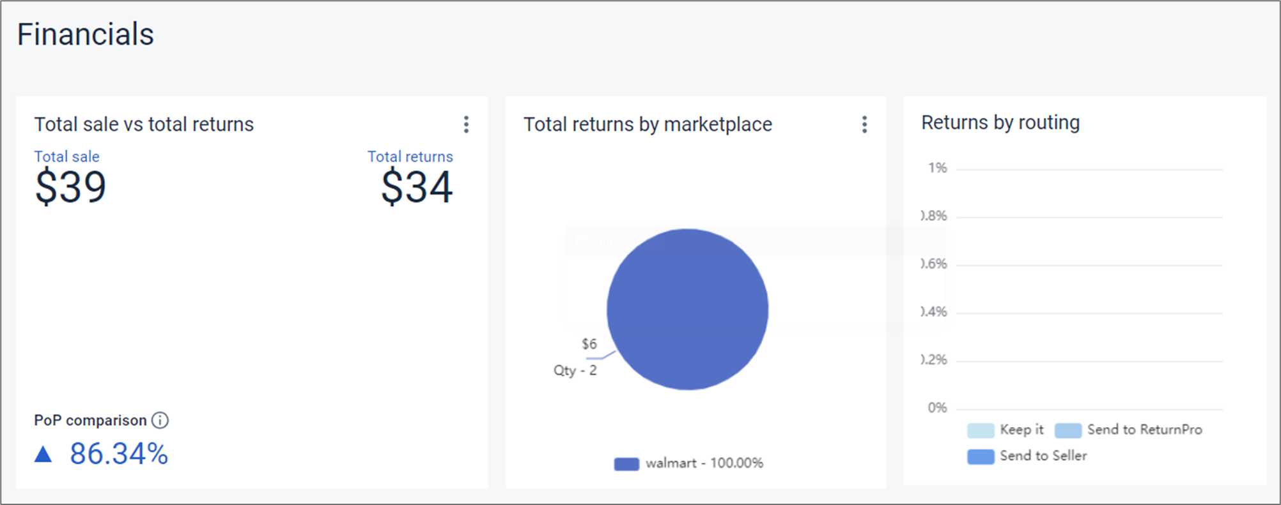Click the $39 total sale amount
The height and width of the screenshot is (505, 1281).
pyautogui.click(x=70, y=187)
